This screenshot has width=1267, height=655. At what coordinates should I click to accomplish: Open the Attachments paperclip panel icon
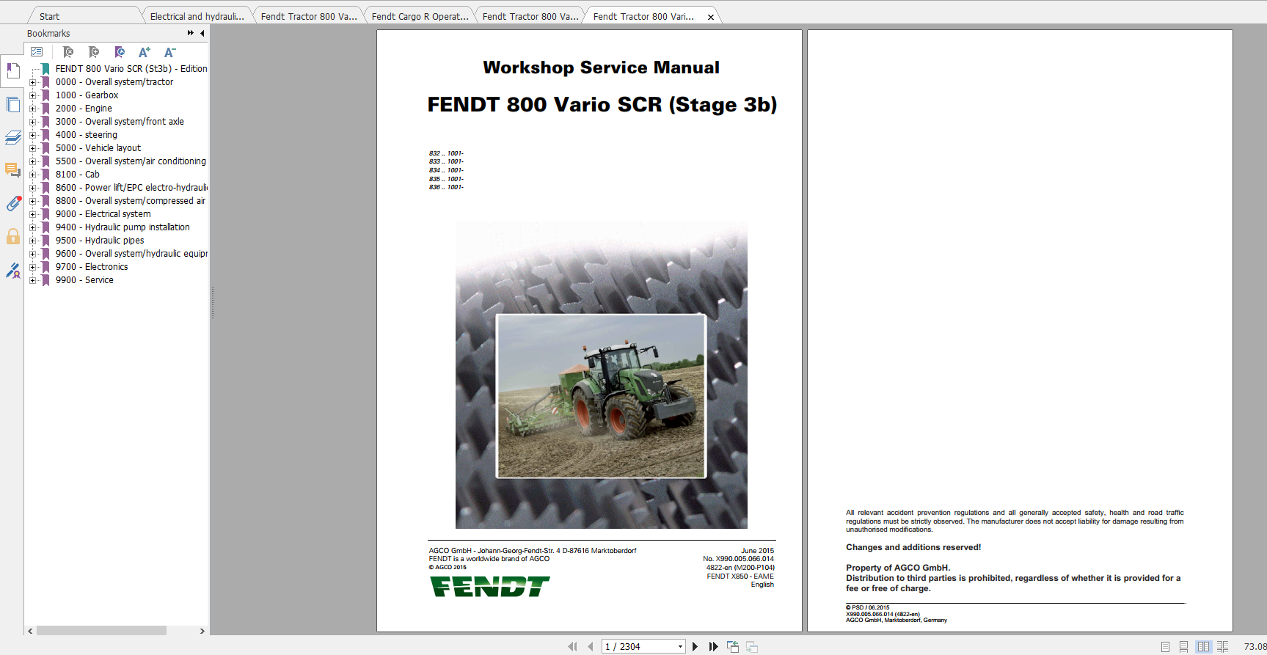coord(12,203)
